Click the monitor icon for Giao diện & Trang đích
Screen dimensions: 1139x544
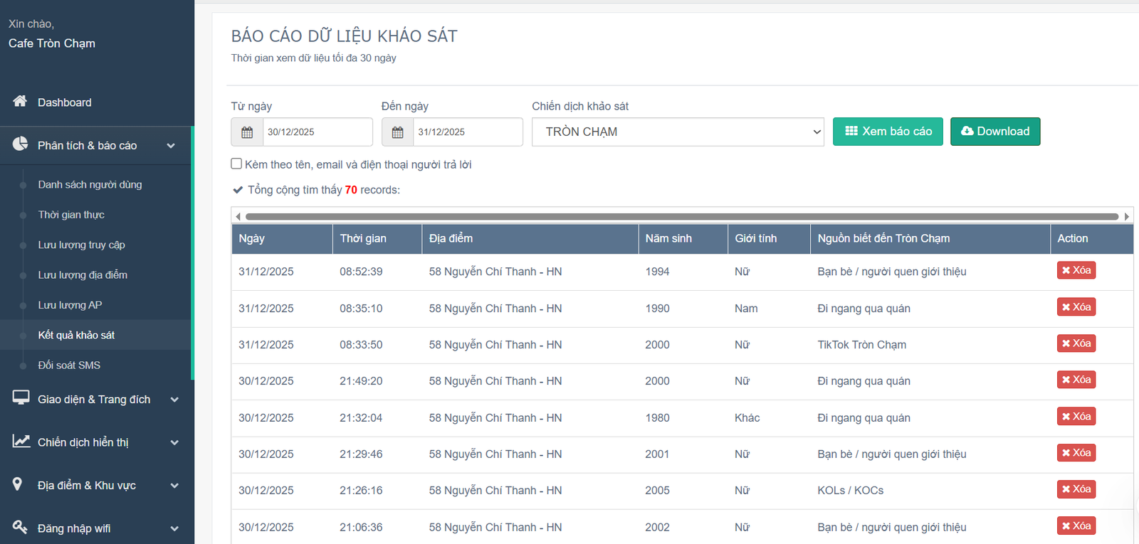tap(21, 398)
